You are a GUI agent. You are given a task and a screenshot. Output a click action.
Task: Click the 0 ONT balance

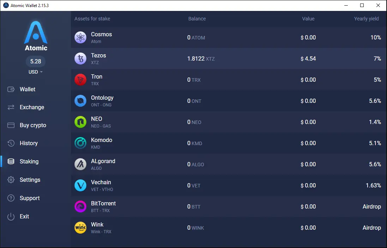194,101
